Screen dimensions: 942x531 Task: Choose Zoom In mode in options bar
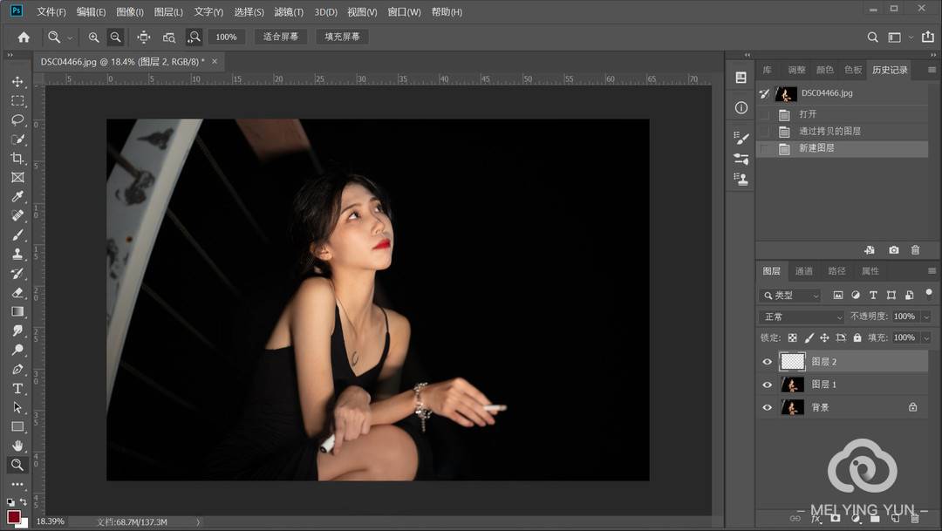click(x=93, y=37)
